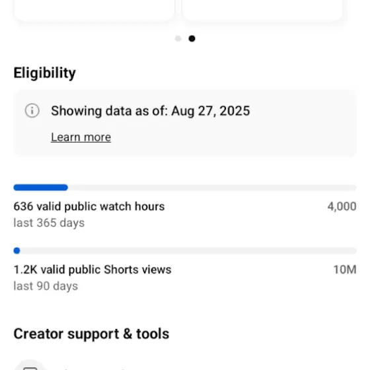This screenshot has width=370, height=370.
Task: Select the 1.2K valid public Shorts views label
Action: click(92, 270)
